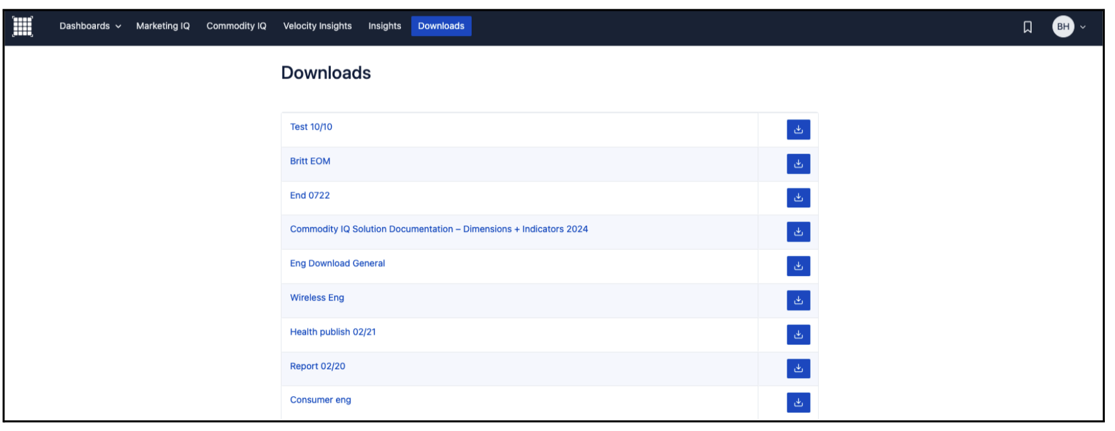
Task: Click the Health publish 02/21 link
Action: (x=333, y=332)
